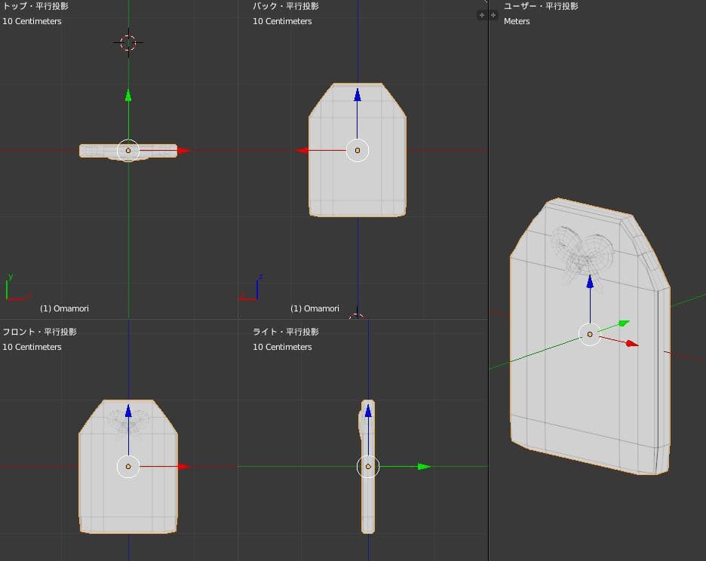Screen dimensions: 706x561
Task: Grab the green Y arrow in Top view
Action: [128, 95]
